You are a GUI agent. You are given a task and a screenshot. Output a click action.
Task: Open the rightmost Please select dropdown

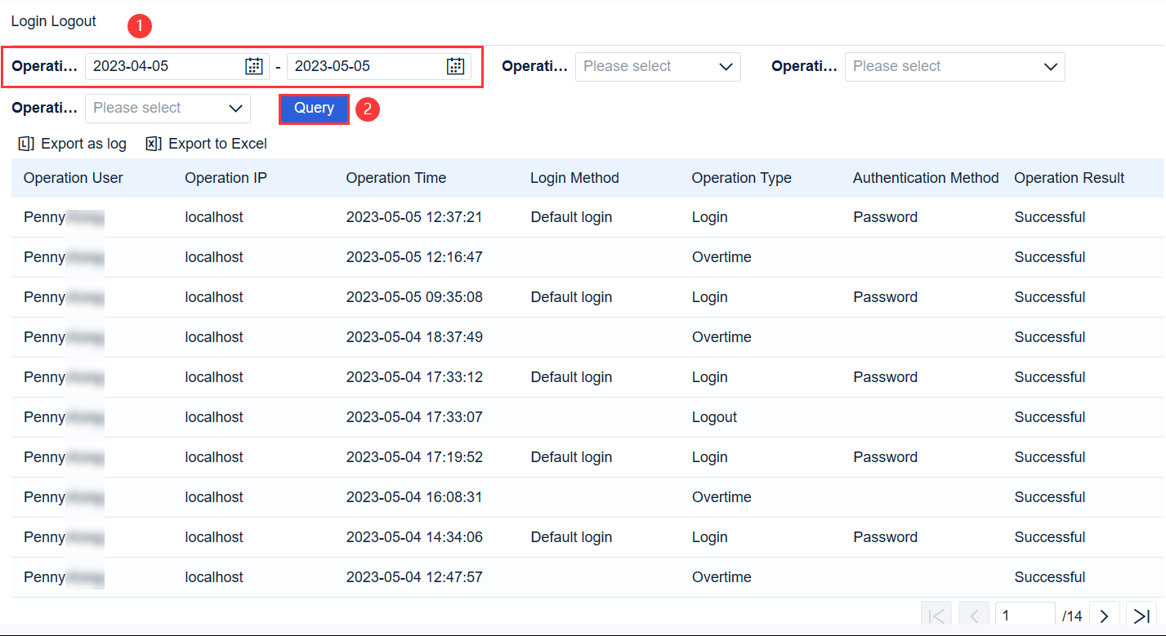[954, 66]
